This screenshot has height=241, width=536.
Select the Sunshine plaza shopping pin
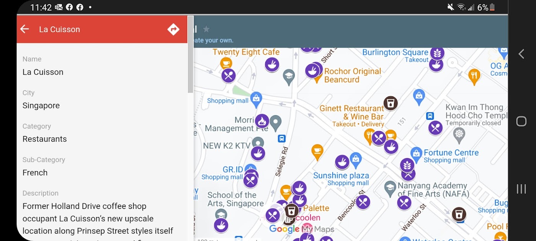[x=356, y=160]
